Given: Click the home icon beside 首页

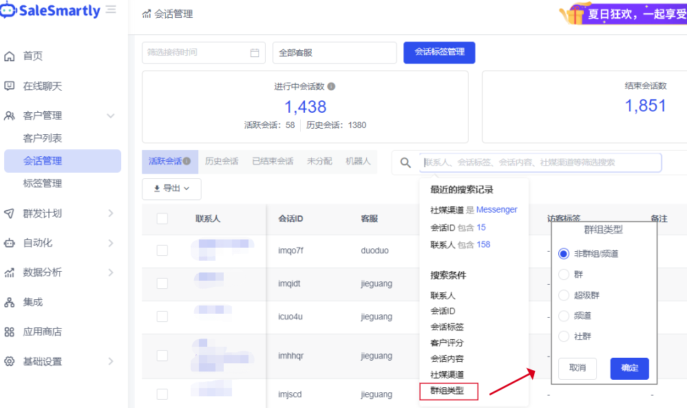Looking at the screenshot, I should [x=10, y=56].
